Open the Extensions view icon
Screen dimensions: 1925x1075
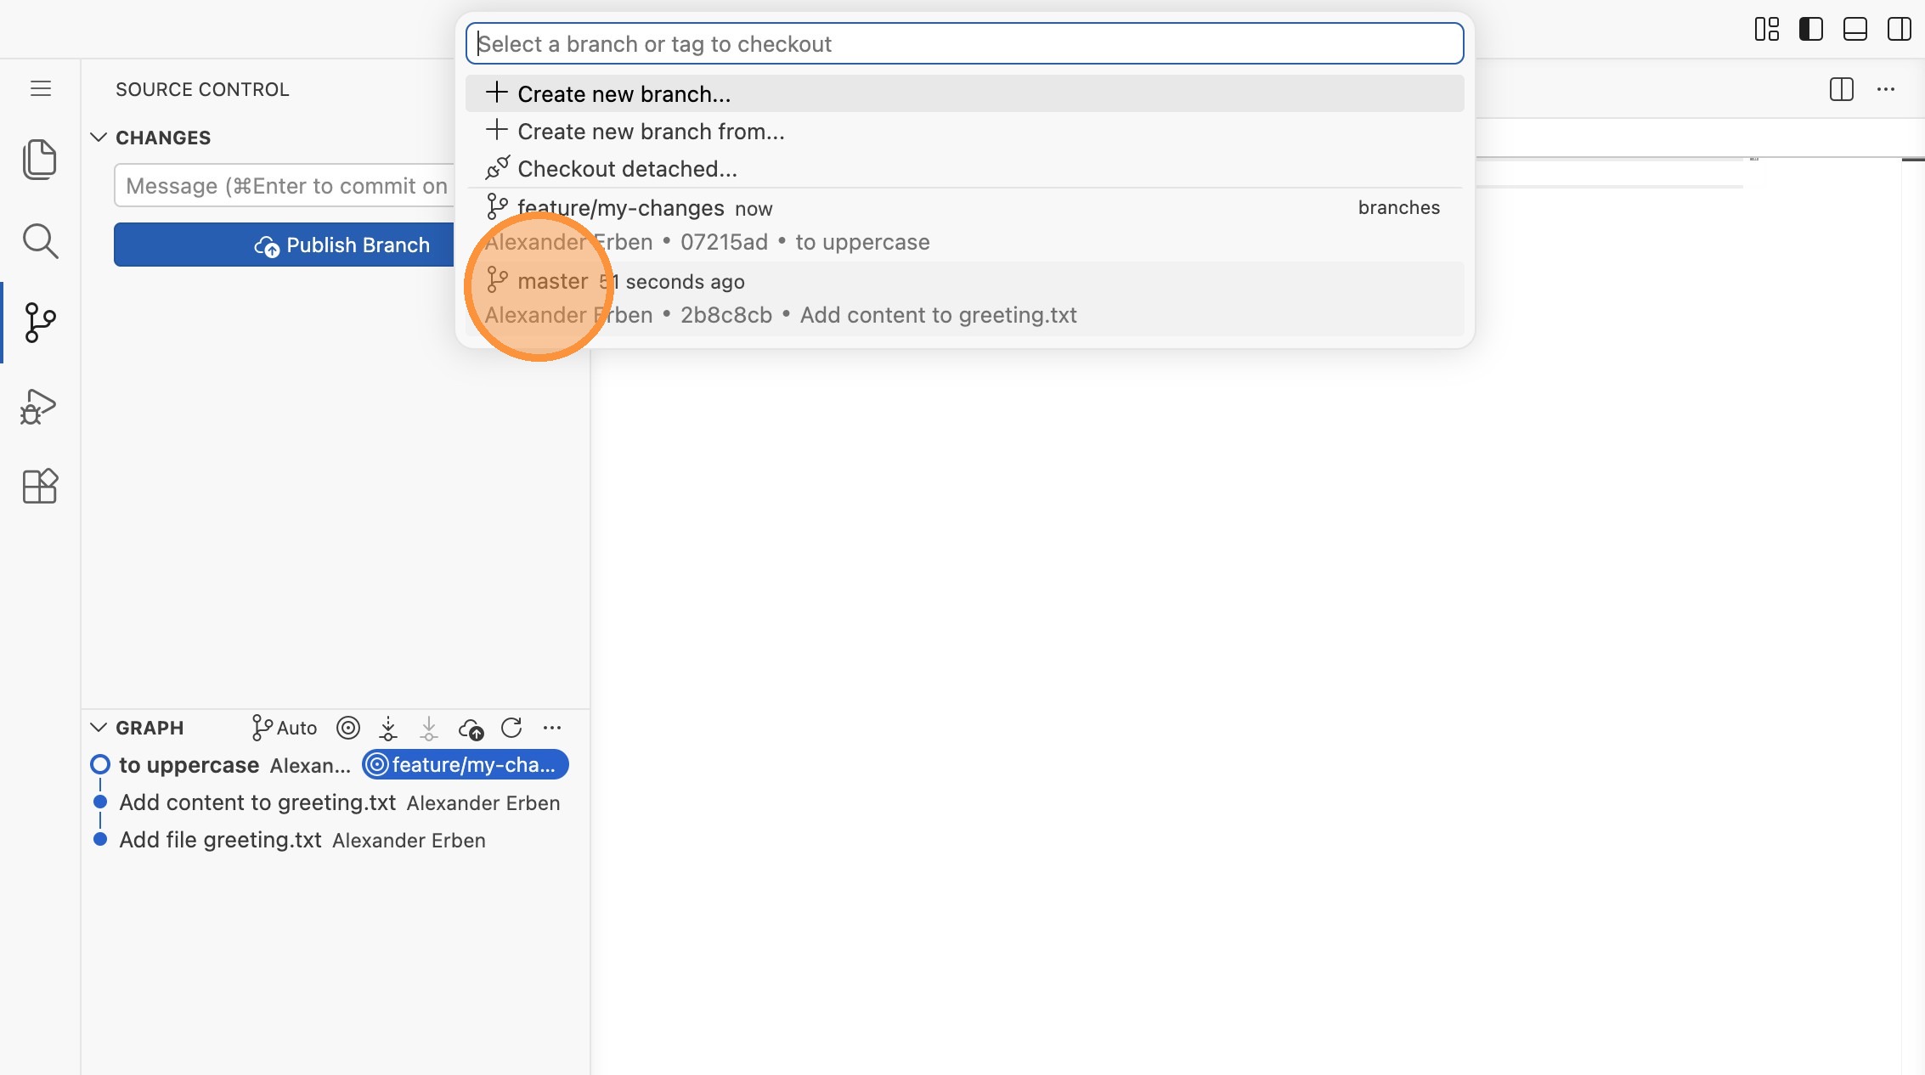point(39,487)
